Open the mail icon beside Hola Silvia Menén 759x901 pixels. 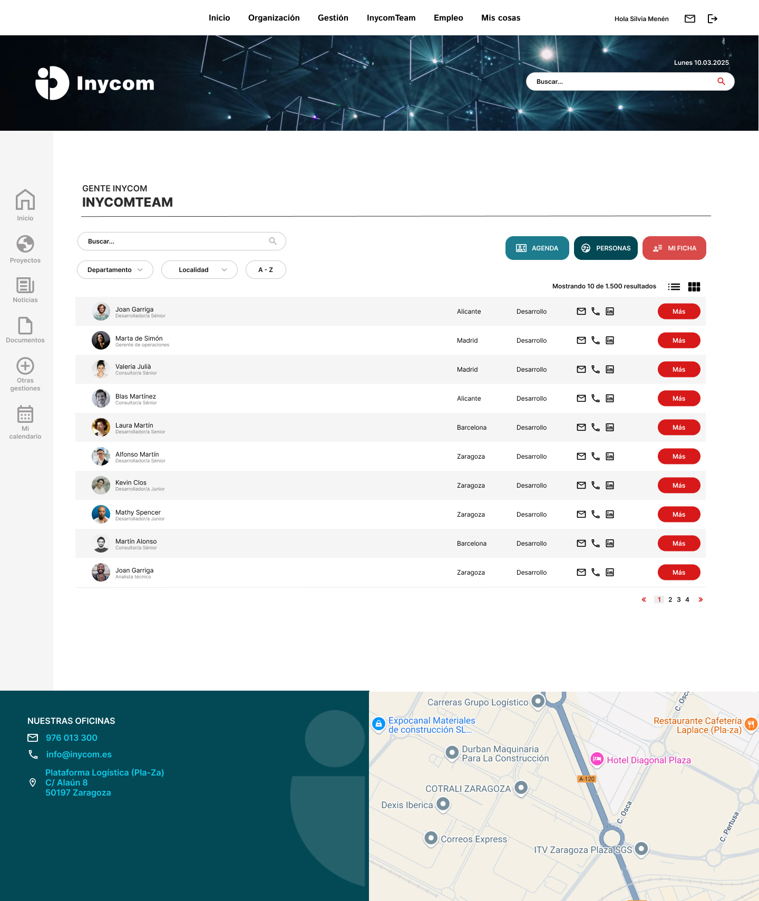click(x=689, y=18)
